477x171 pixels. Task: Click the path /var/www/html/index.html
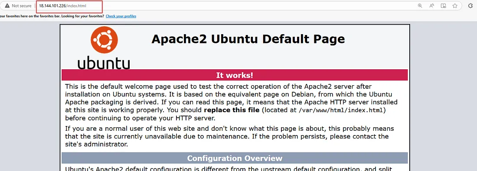click(x=340, y=110)
